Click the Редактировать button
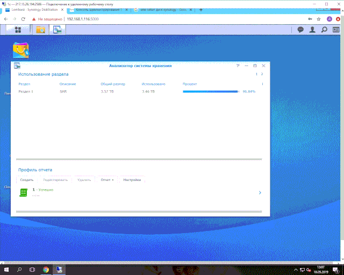This screenshot has width=344, height=275. point(55,180)
